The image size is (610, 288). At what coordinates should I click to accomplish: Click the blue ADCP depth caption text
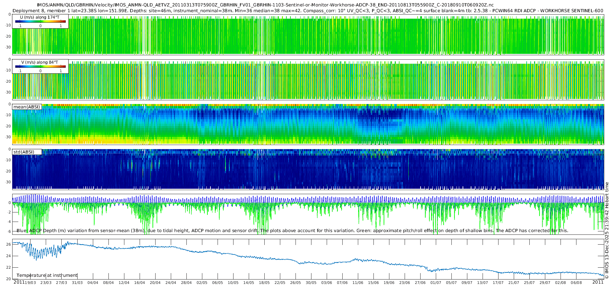coord(292,230)
